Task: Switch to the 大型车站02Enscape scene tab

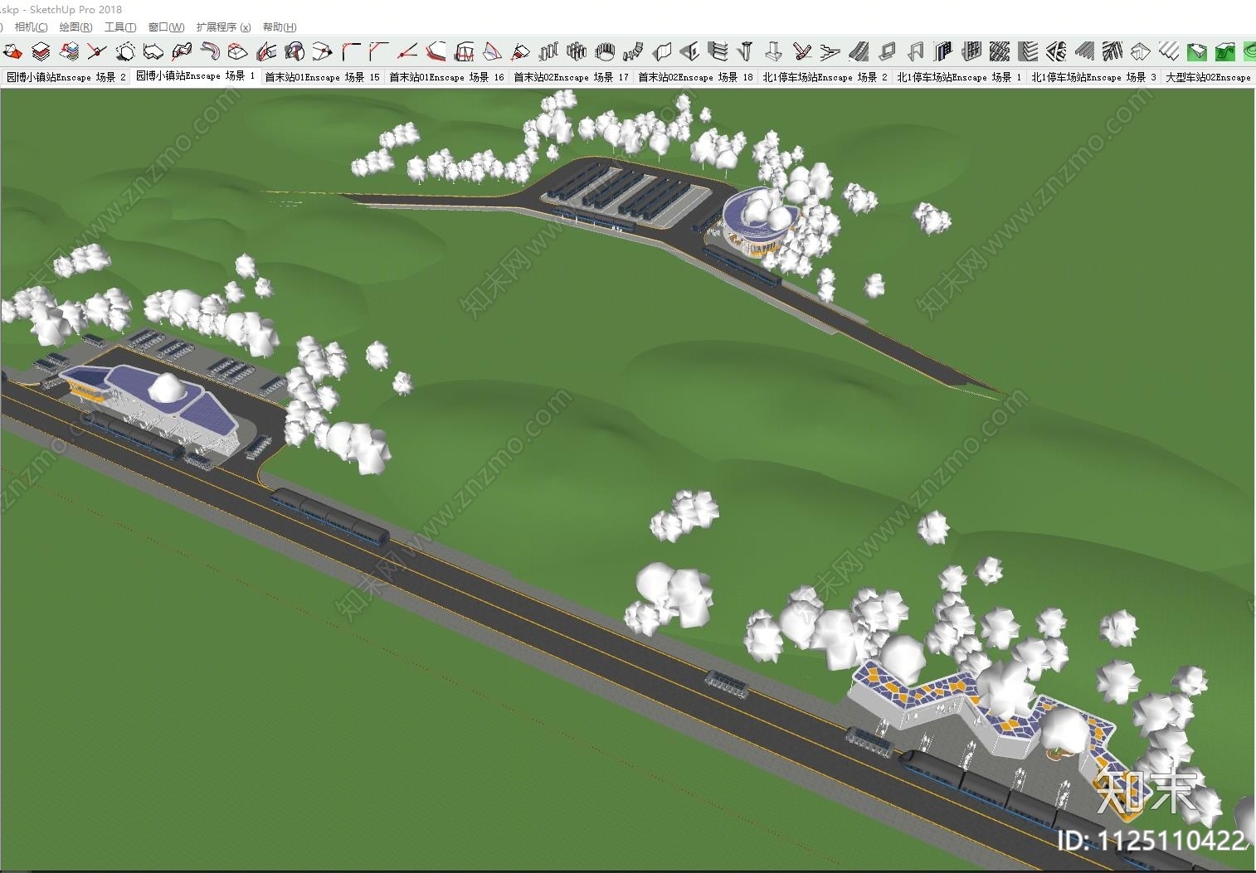Action: [x=1209, y=77]
